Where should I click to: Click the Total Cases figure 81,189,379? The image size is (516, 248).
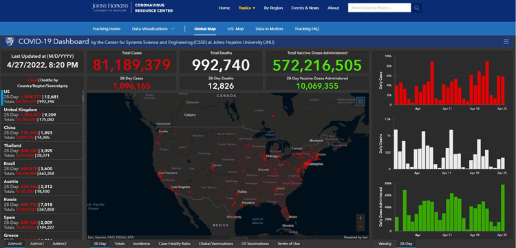click(131, 65)
